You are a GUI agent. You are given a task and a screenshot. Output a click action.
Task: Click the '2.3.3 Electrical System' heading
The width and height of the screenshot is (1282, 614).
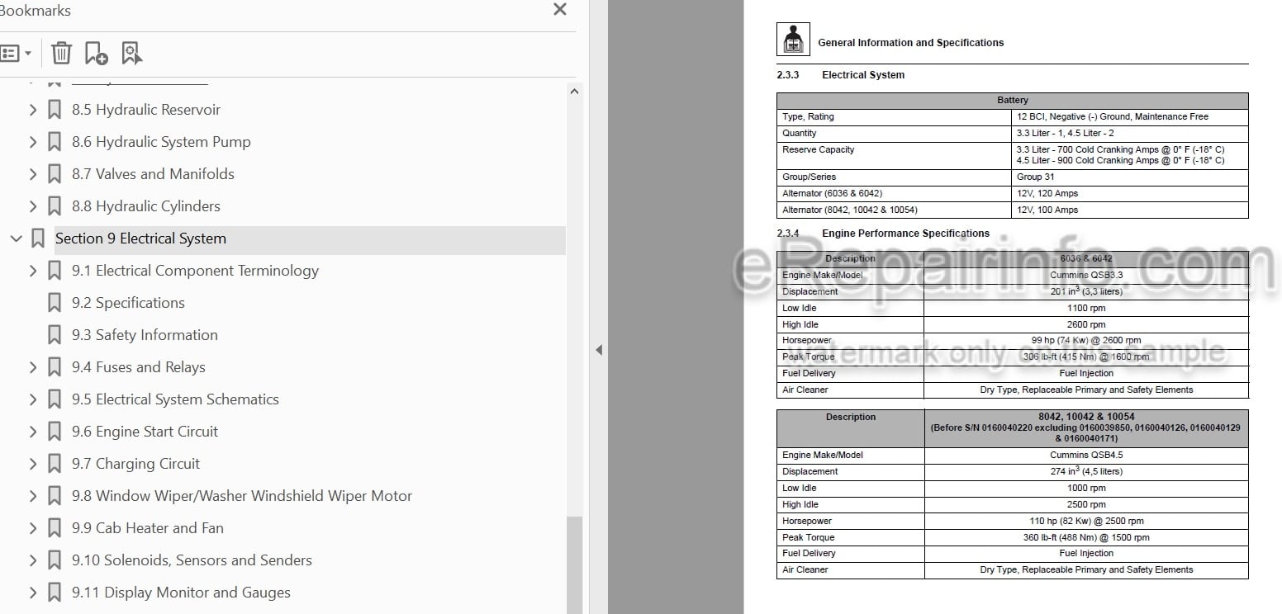point(841,75)
